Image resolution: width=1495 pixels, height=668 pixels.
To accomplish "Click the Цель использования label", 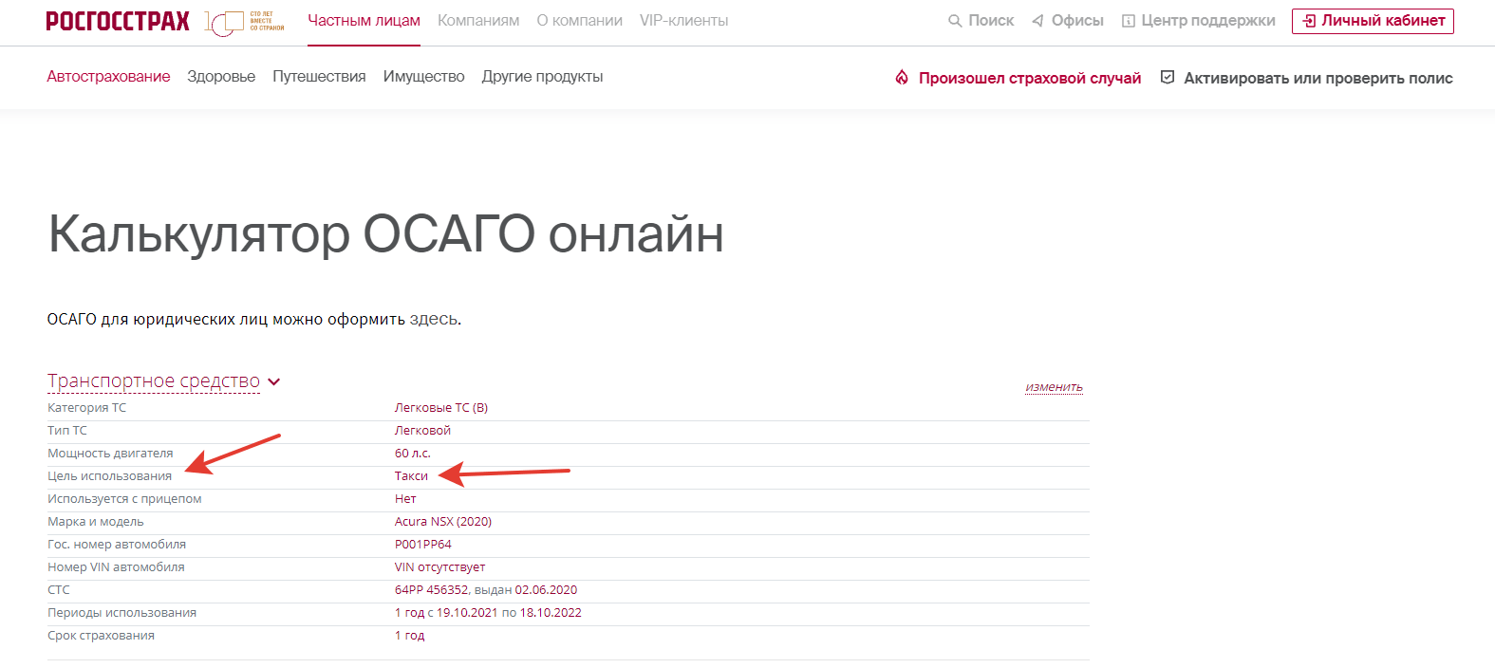I will 110,476.
